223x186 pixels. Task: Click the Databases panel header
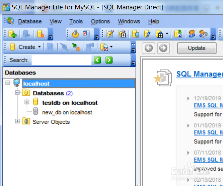[69, 73]
